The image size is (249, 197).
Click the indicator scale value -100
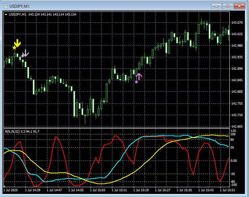point(233,185)
